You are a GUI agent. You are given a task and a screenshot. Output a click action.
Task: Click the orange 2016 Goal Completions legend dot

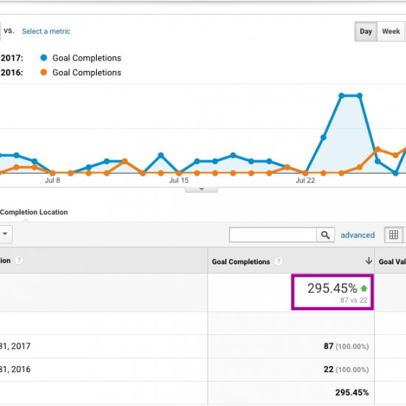coord(44,72)
